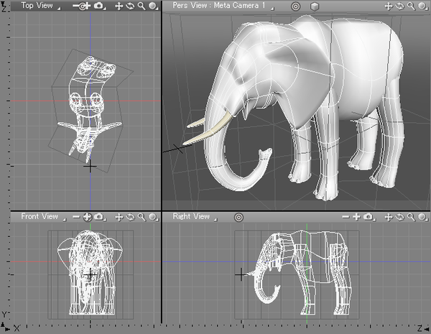Click the rotate icon in Pers View header
The width and height of the screenshot is (431, 334).
pyautogui.click(x=399, y=6)
